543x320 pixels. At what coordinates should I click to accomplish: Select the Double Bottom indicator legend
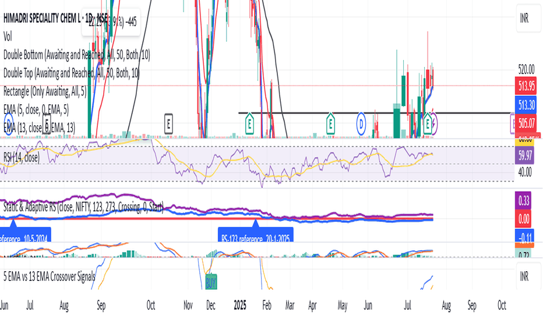(76, 55)
